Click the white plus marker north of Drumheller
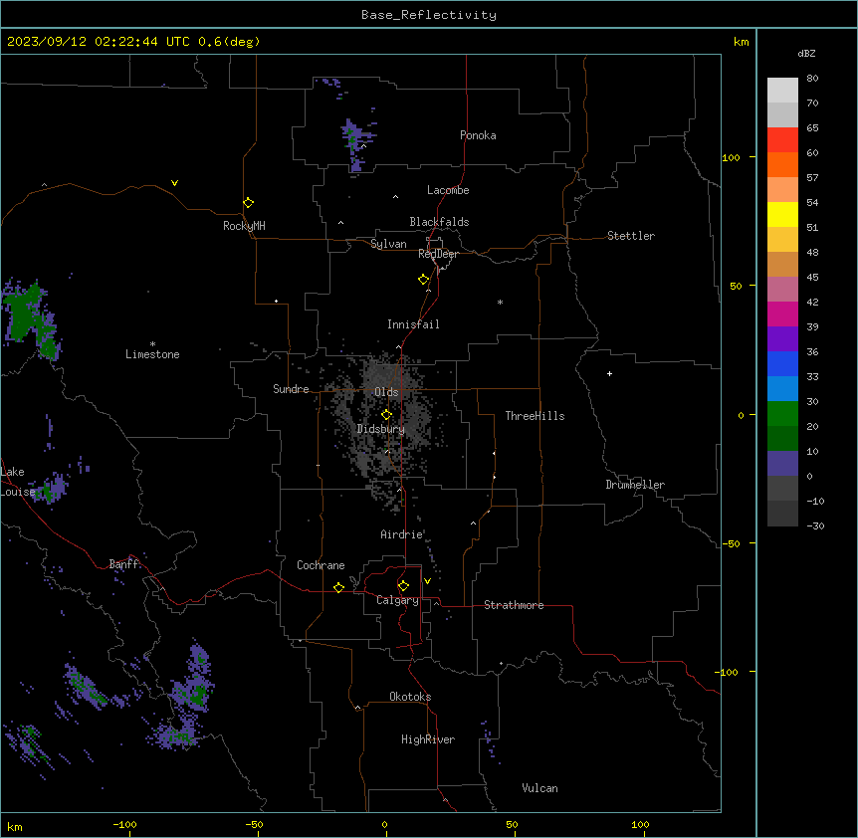Viewport: 858px width, 838px height. coord(609,373)
